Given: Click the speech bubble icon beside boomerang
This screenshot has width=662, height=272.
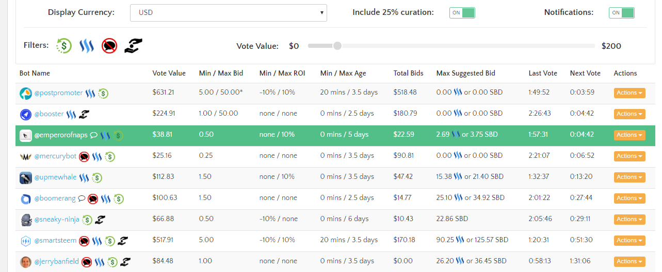Looking at the screenshot, I should (82, 198).
